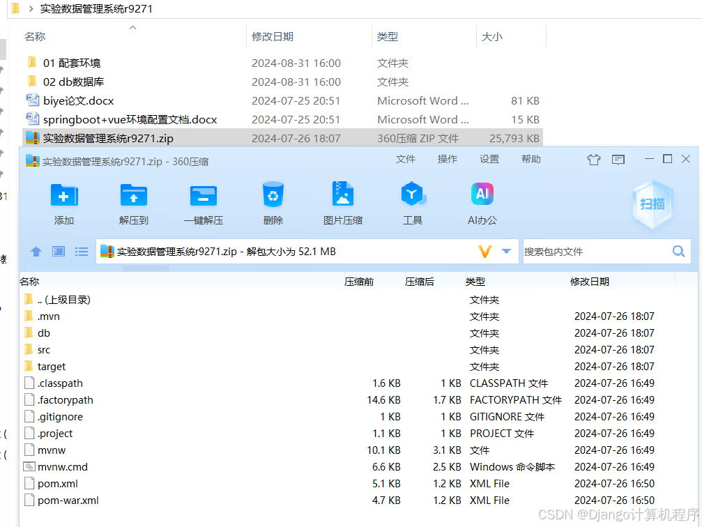702x527 pixels.
Task: Open the 设置 (Settings) menu
Action: [489, 159]
